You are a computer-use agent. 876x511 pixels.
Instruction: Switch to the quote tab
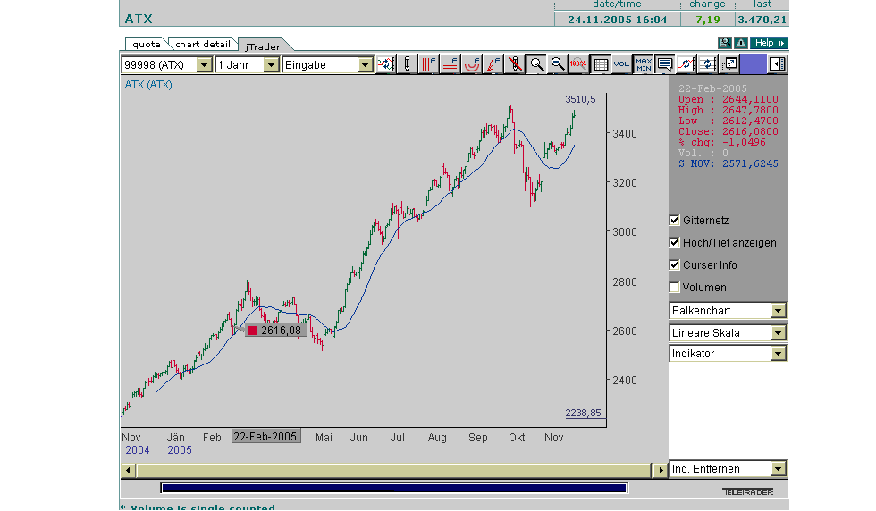click(x=146, y=45)
